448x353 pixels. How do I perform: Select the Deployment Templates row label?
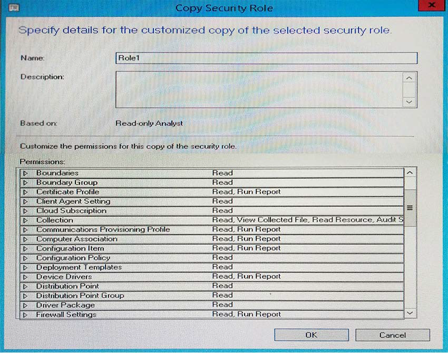79,267
